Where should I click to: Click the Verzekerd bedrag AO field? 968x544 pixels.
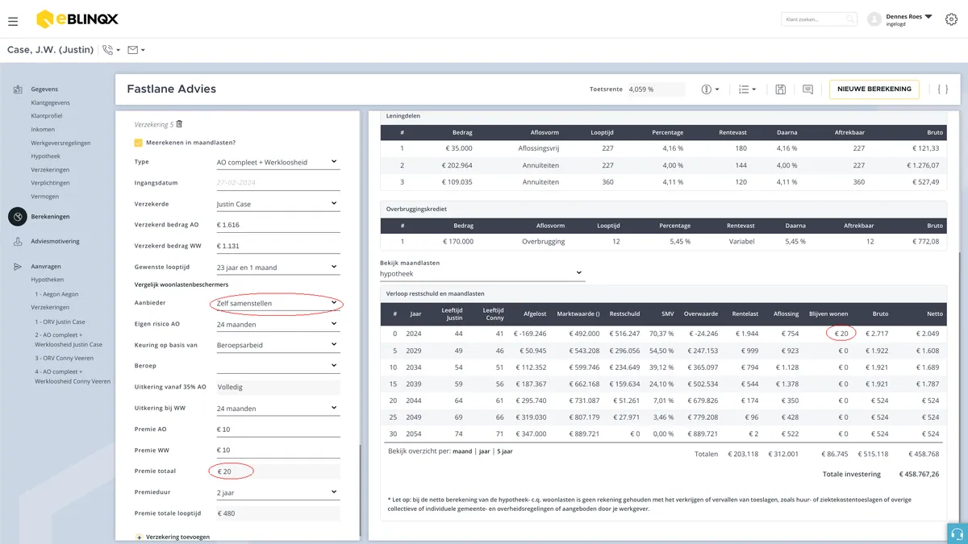tap(277, 225)
